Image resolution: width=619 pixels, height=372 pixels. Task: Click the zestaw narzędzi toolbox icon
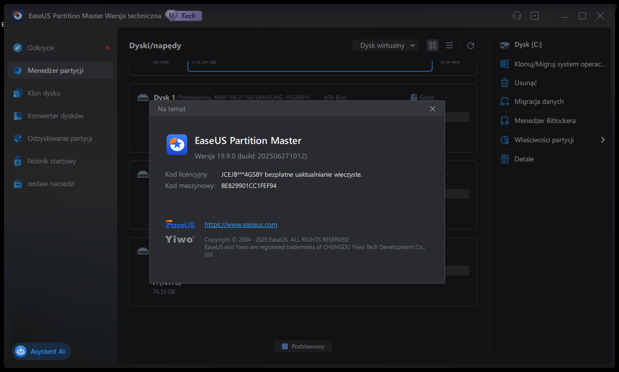pyautogui.click(x=18, y=184)
